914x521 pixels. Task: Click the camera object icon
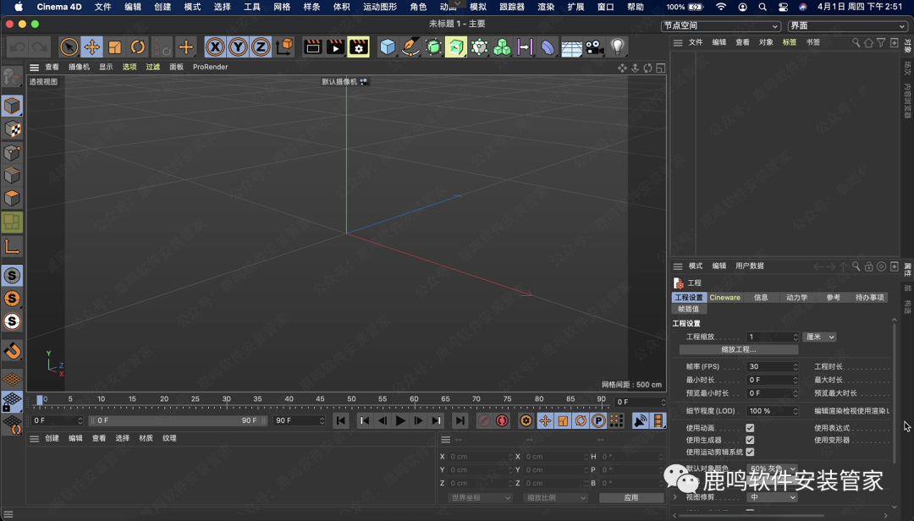click(594, 47)
